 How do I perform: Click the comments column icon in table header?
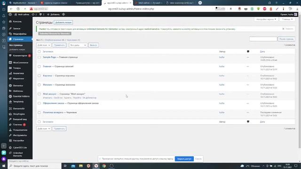(x=248, y=51)
